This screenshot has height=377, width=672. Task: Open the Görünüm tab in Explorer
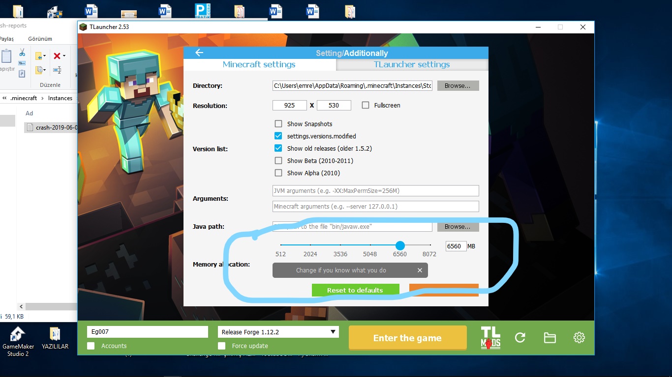[x=40, y=39]
